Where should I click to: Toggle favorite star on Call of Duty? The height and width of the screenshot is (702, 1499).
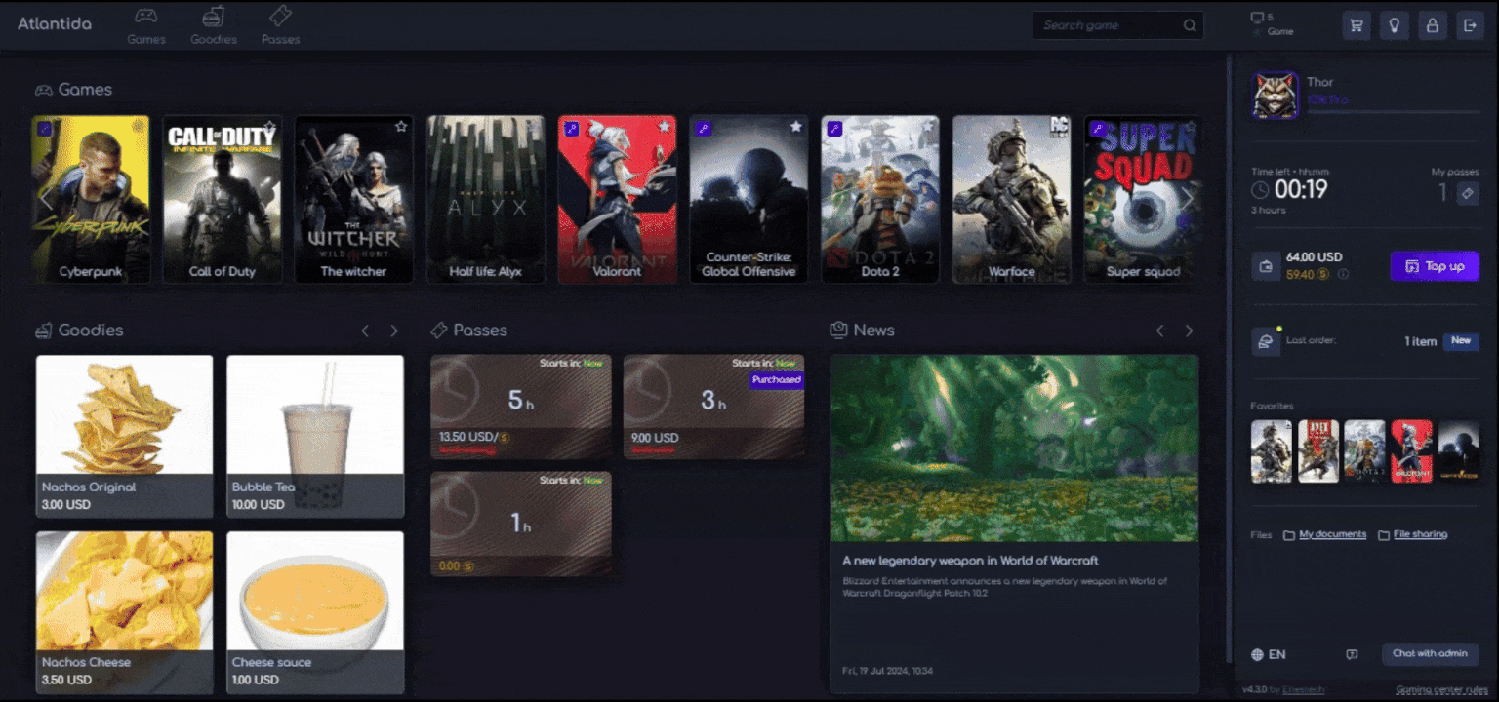269,127
